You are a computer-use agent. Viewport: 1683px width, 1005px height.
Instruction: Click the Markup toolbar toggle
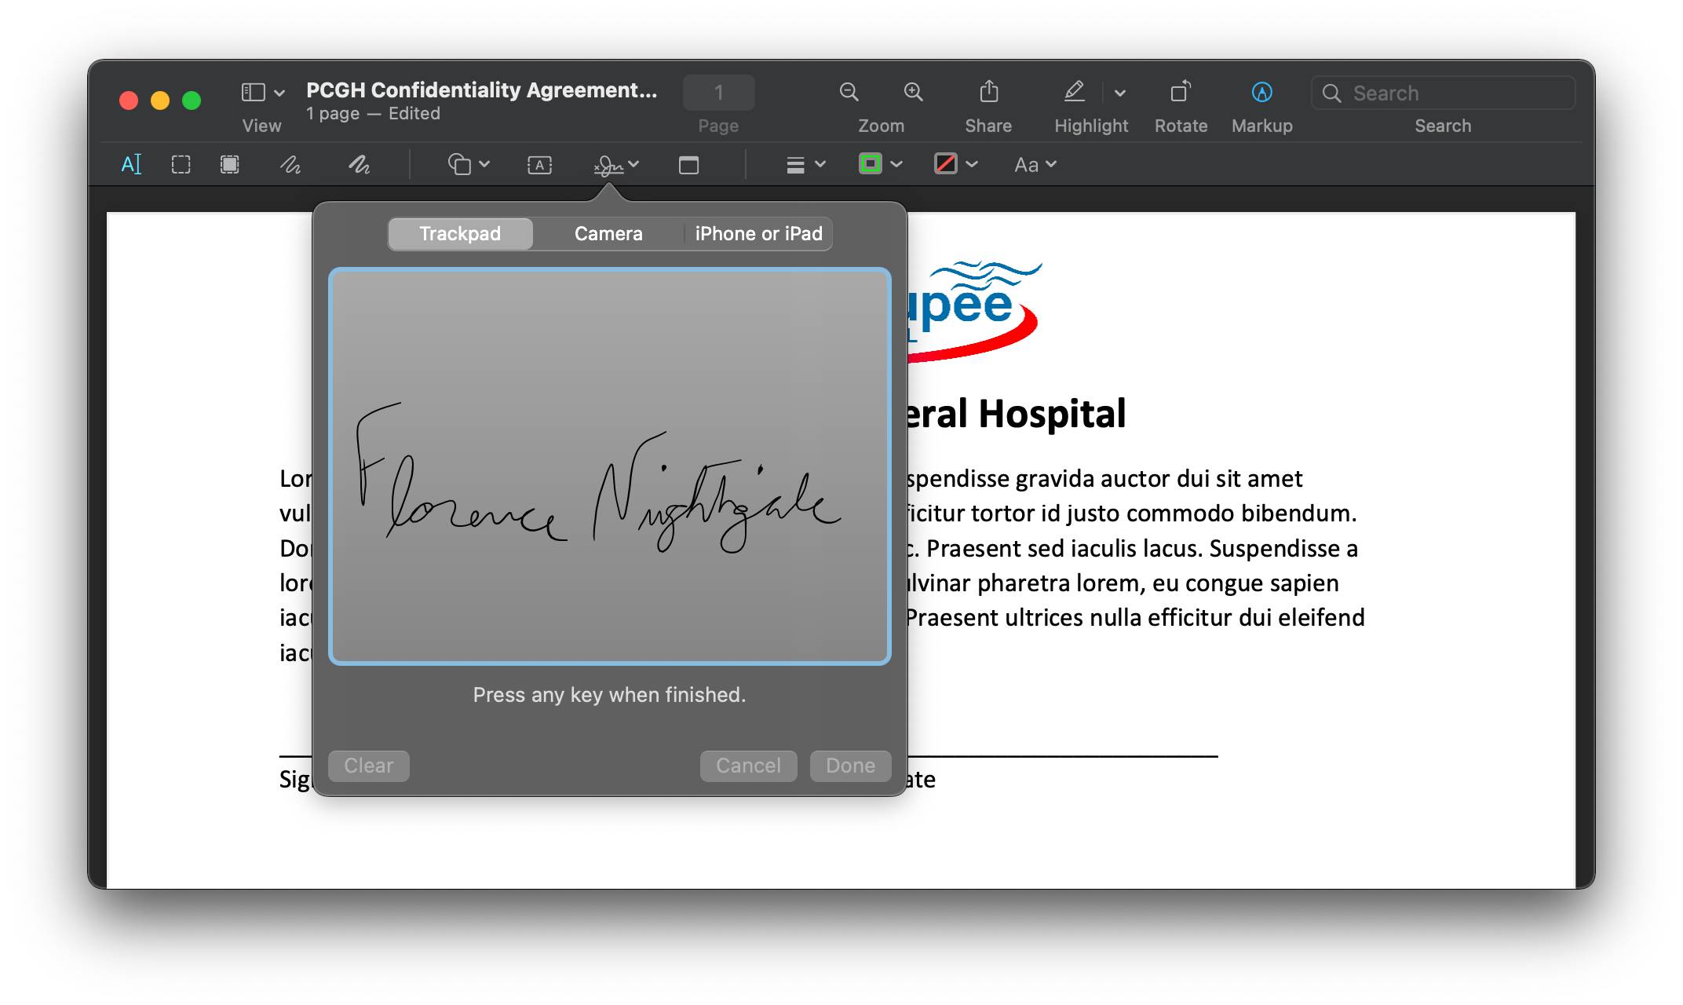[1261, 92]
